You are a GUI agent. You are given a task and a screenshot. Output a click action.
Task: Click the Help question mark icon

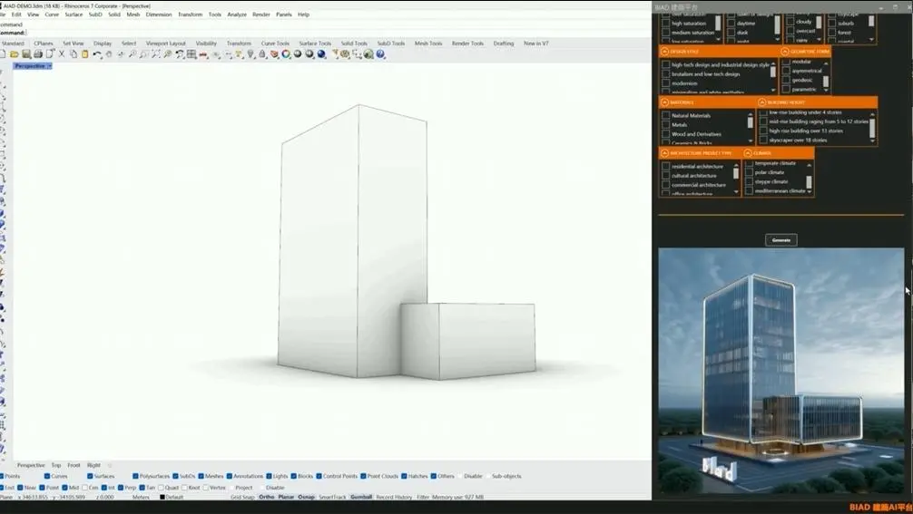click(380, 54)
